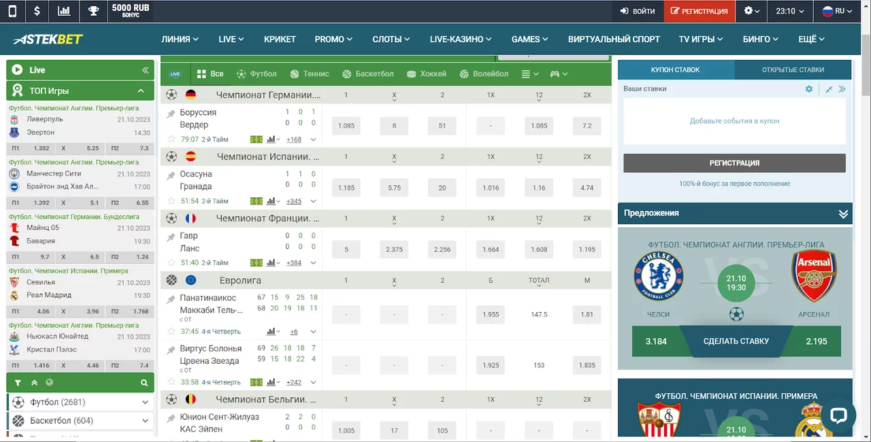Click the trophy results icon
This screenshot has height=442, width=871.
(x=93, y=11)
